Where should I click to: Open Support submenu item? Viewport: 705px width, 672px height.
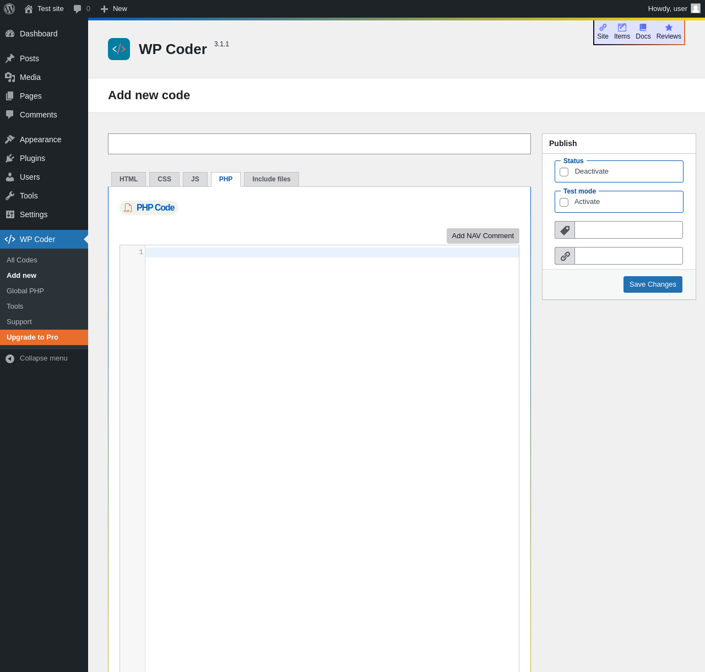(44, 322)
